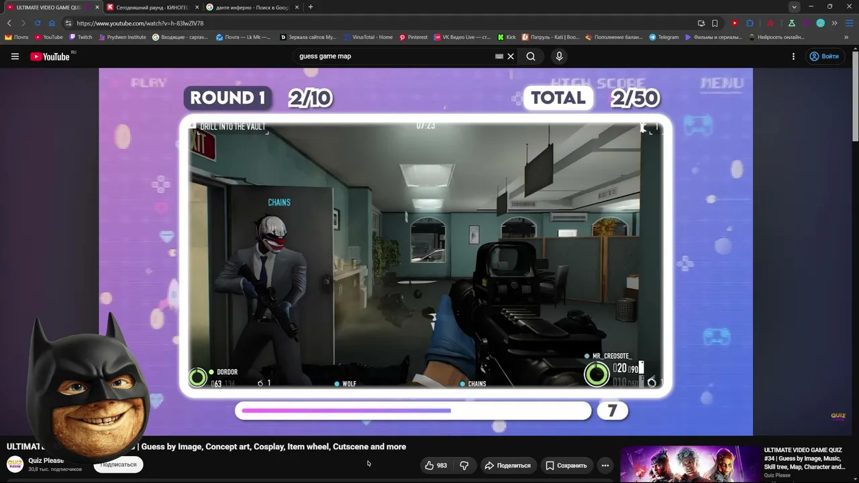Open the YouTube guide hamburger menu
The height and width of the screenshot is (483, 859).
(x=15, y=56)
